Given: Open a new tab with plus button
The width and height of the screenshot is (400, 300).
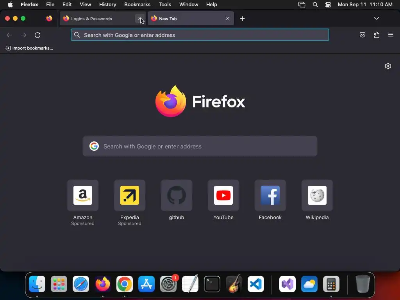Looking at the screenshot, I should 242,19.
